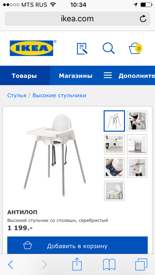Open the shopping cart basket icon
Screen dimensions: 155x275
(135, 48)
